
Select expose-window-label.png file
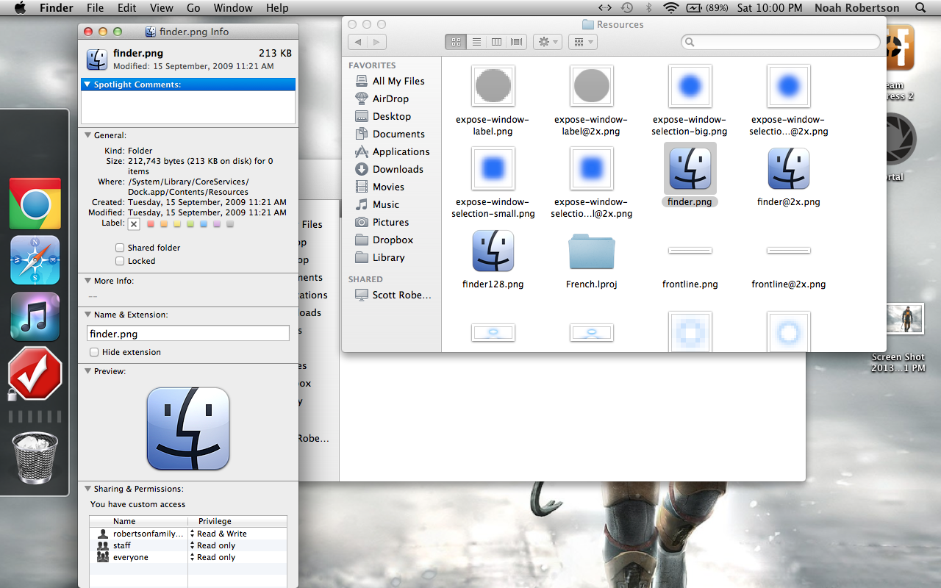tap(493, 86)
